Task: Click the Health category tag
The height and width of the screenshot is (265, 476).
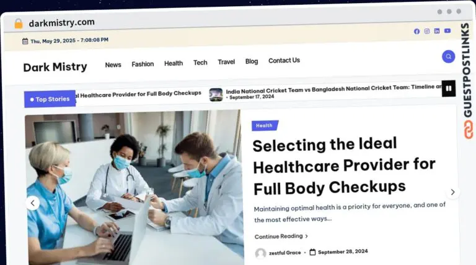Action: coord(265,125)
